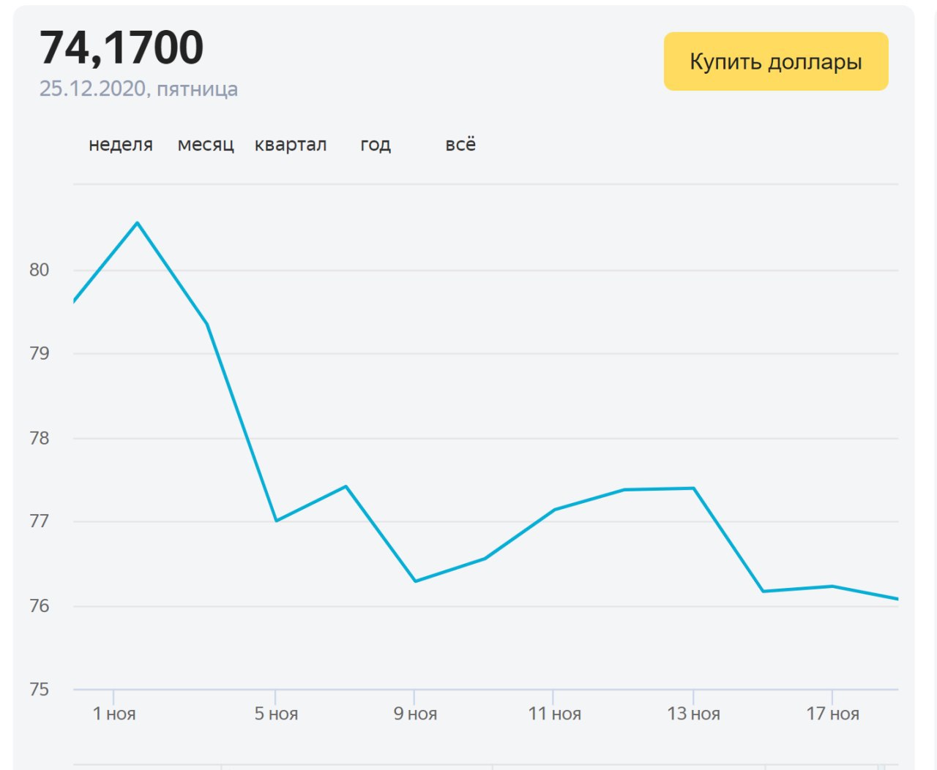Click the 79 value on y-axis
The height and width of the screenshot is (770, 937).
(x=40, y=353)
